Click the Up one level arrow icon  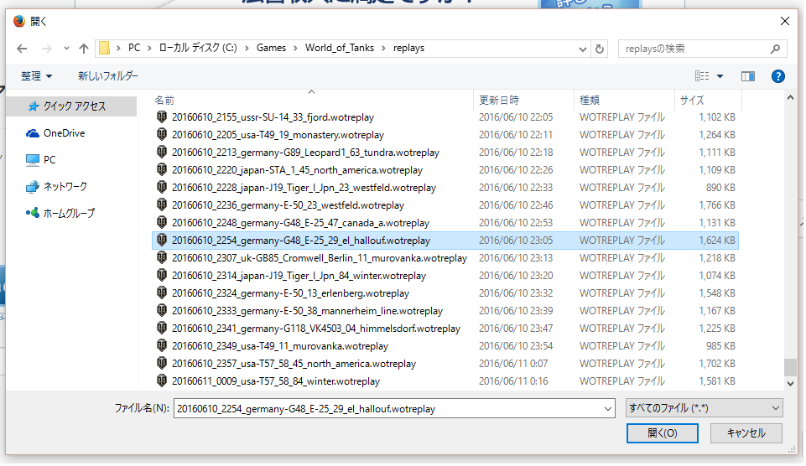click(x=84, y=49)
